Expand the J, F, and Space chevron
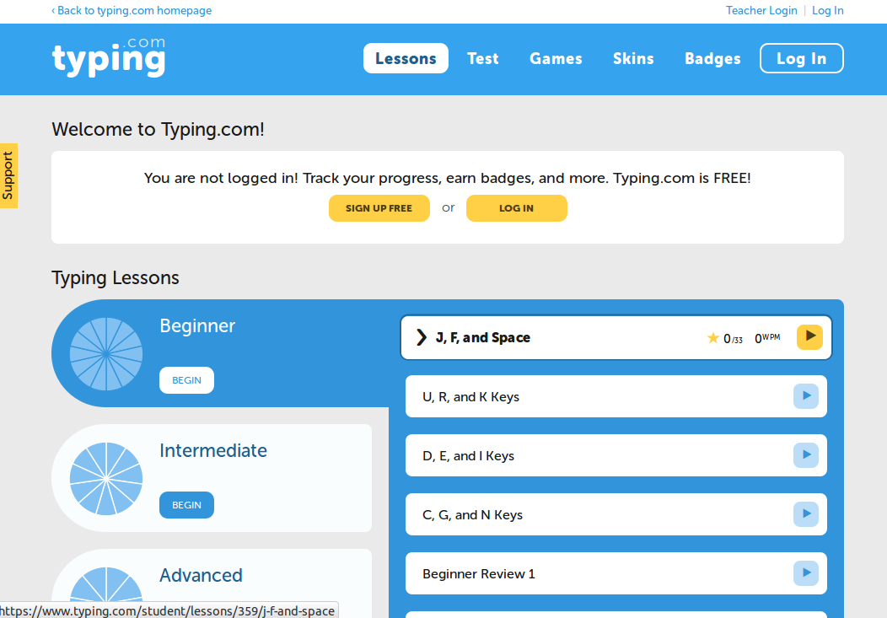Viewport: 887px width, 618px height. point(422,337)
